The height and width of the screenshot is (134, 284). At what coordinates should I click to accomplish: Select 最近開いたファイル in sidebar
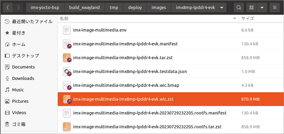28,21
